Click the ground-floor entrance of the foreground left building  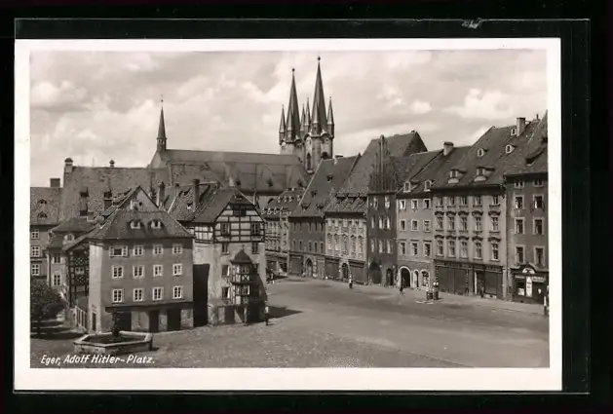click(152, 320)
